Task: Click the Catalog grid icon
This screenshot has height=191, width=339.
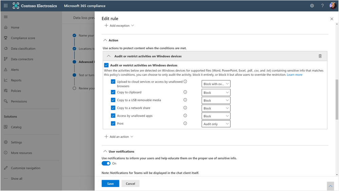Action: click(6, 127)
